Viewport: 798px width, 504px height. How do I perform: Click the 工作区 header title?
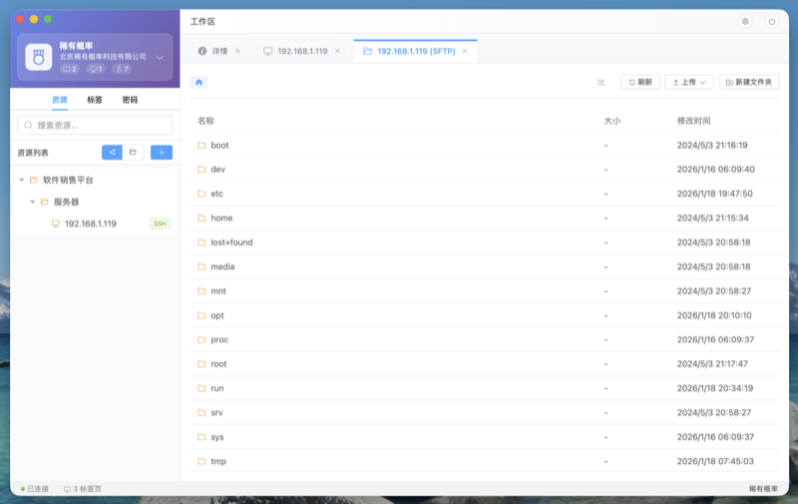(202, 21)
